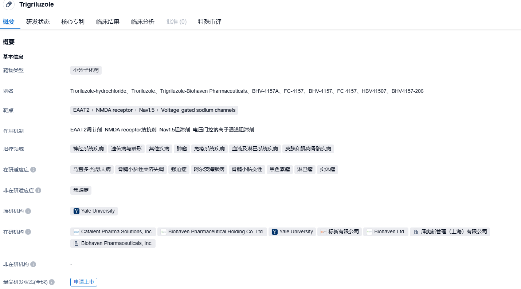This screenshot has width=521, height=289.
Task: Select the 阿尔茨海默病 indication tag
Action: click(x=209, y=170)
